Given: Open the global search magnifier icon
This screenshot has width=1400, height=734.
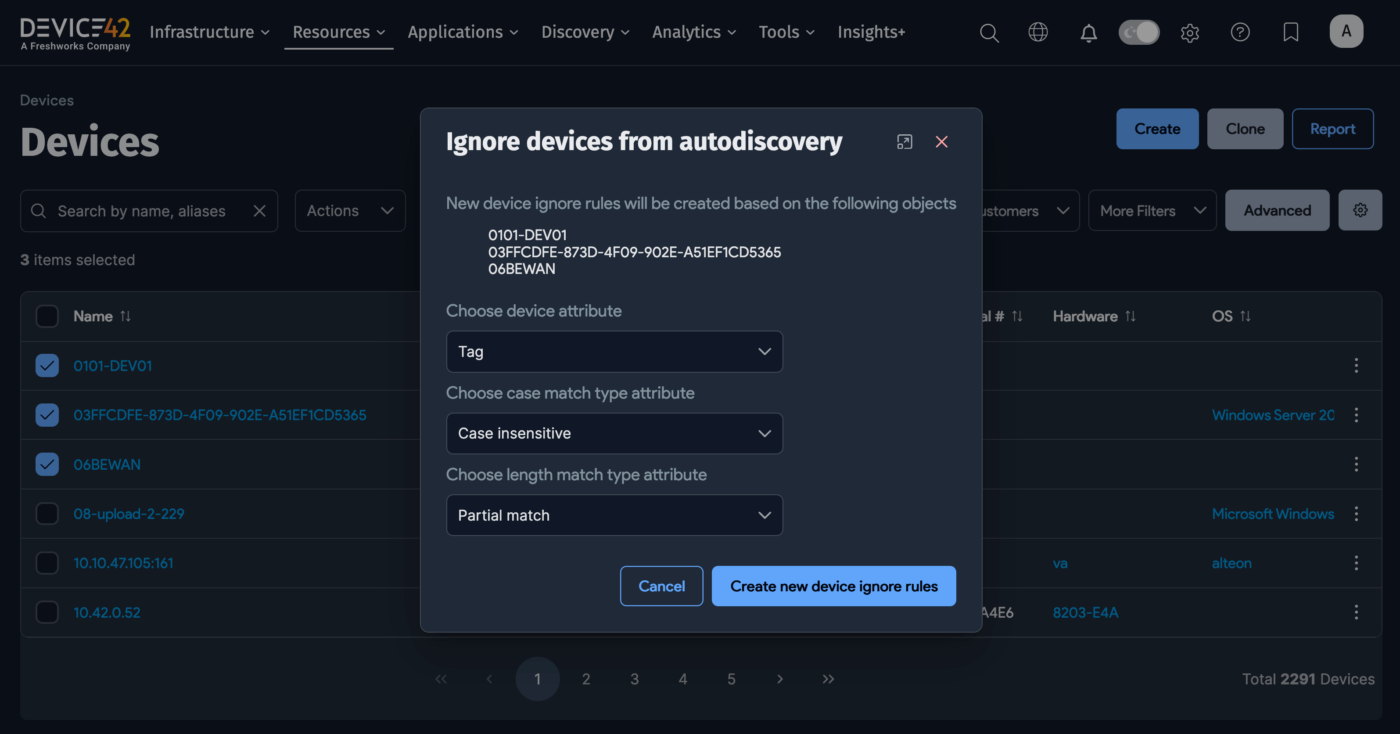Looking at the screenshot, I should (989, 32).
